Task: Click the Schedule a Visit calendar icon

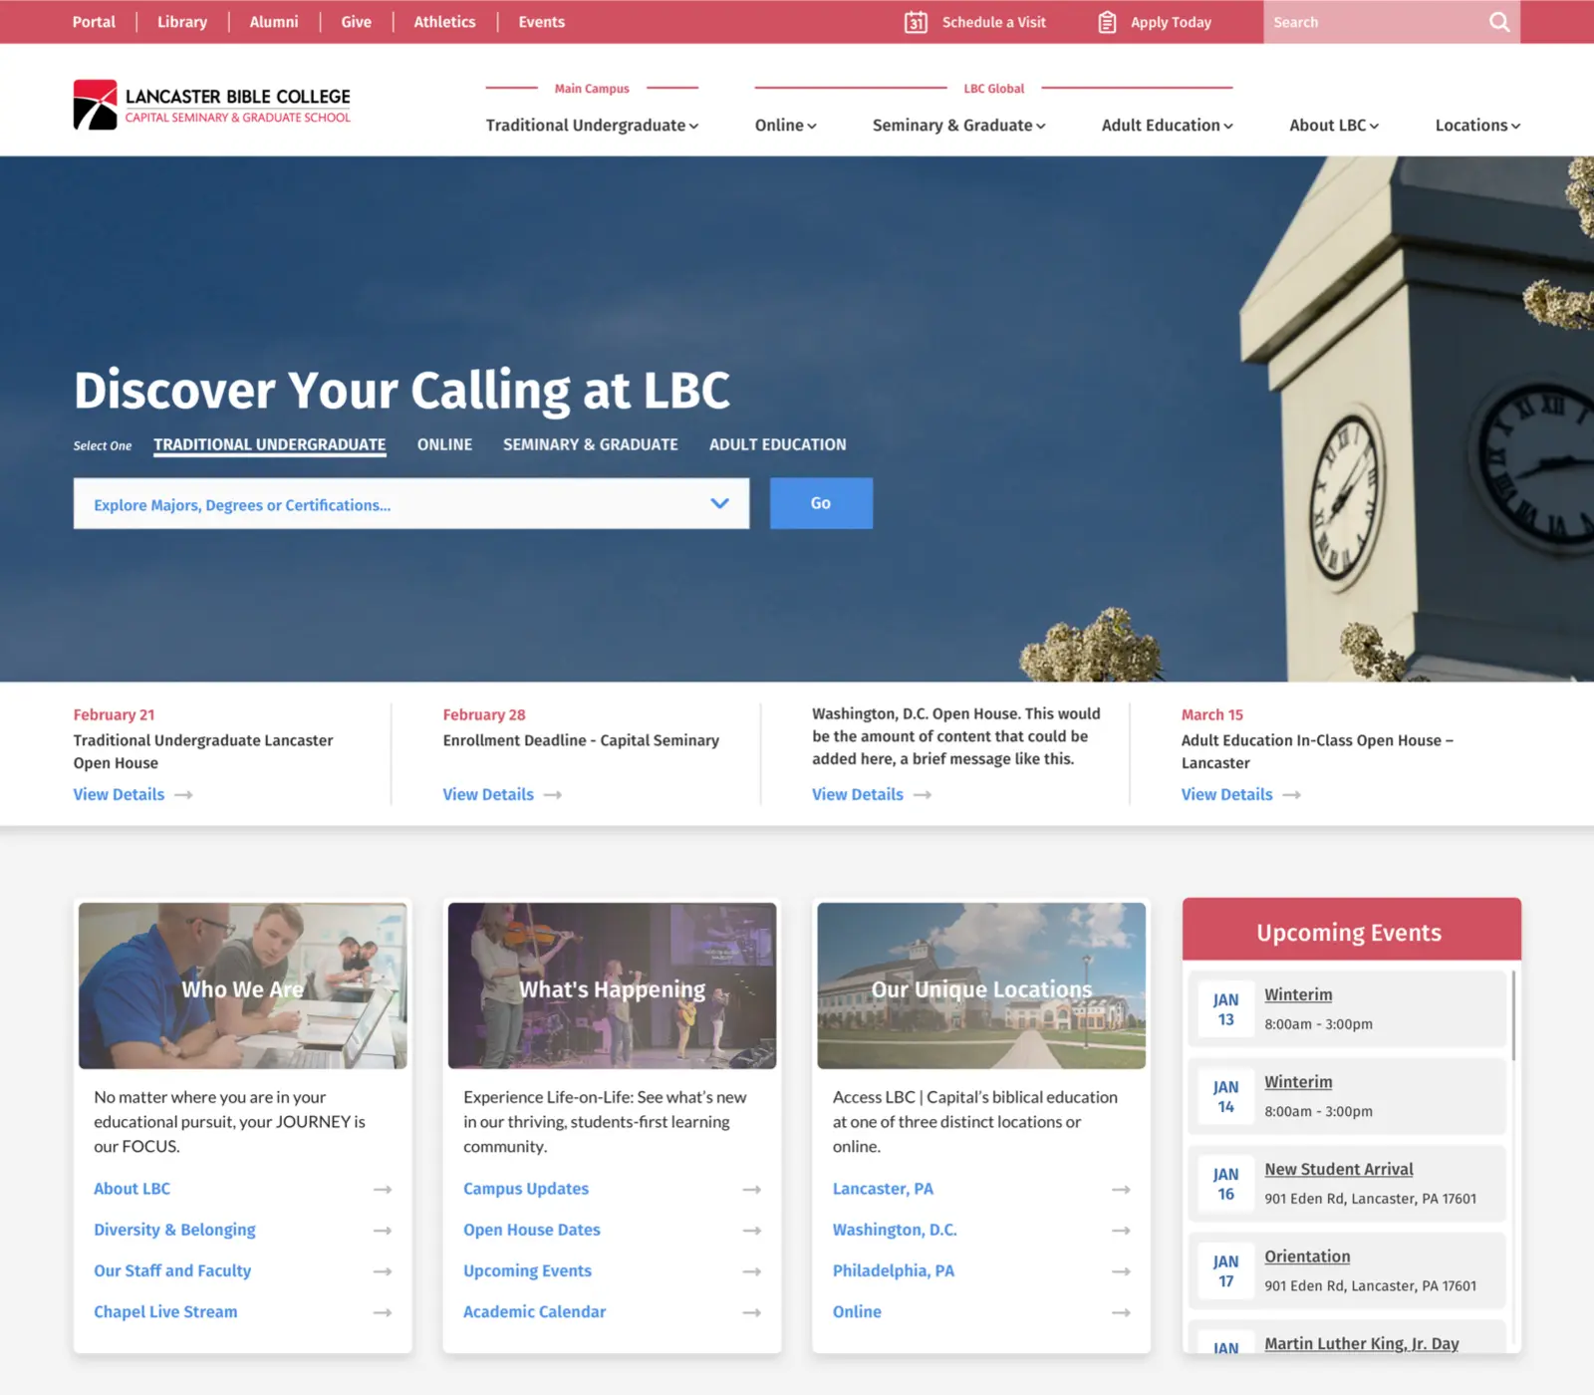Action: tap(916, 22)
